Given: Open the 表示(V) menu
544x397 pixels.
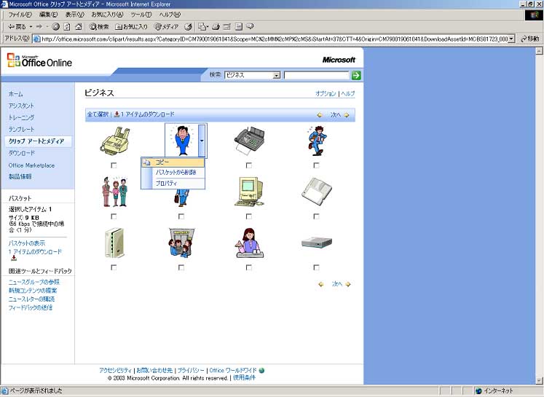Looking at the screenshot, I should [74, 15].
